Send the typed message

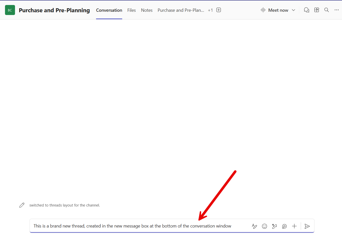(x=307, y=226)
